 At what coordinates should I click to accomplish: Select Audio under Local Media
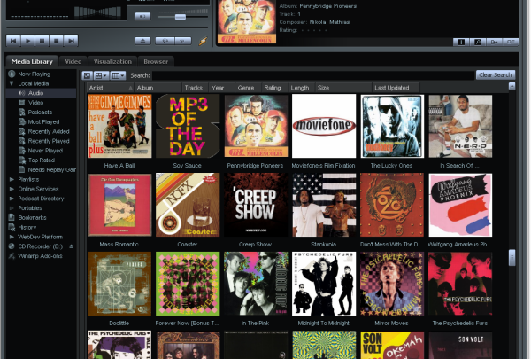pos(35,93)
